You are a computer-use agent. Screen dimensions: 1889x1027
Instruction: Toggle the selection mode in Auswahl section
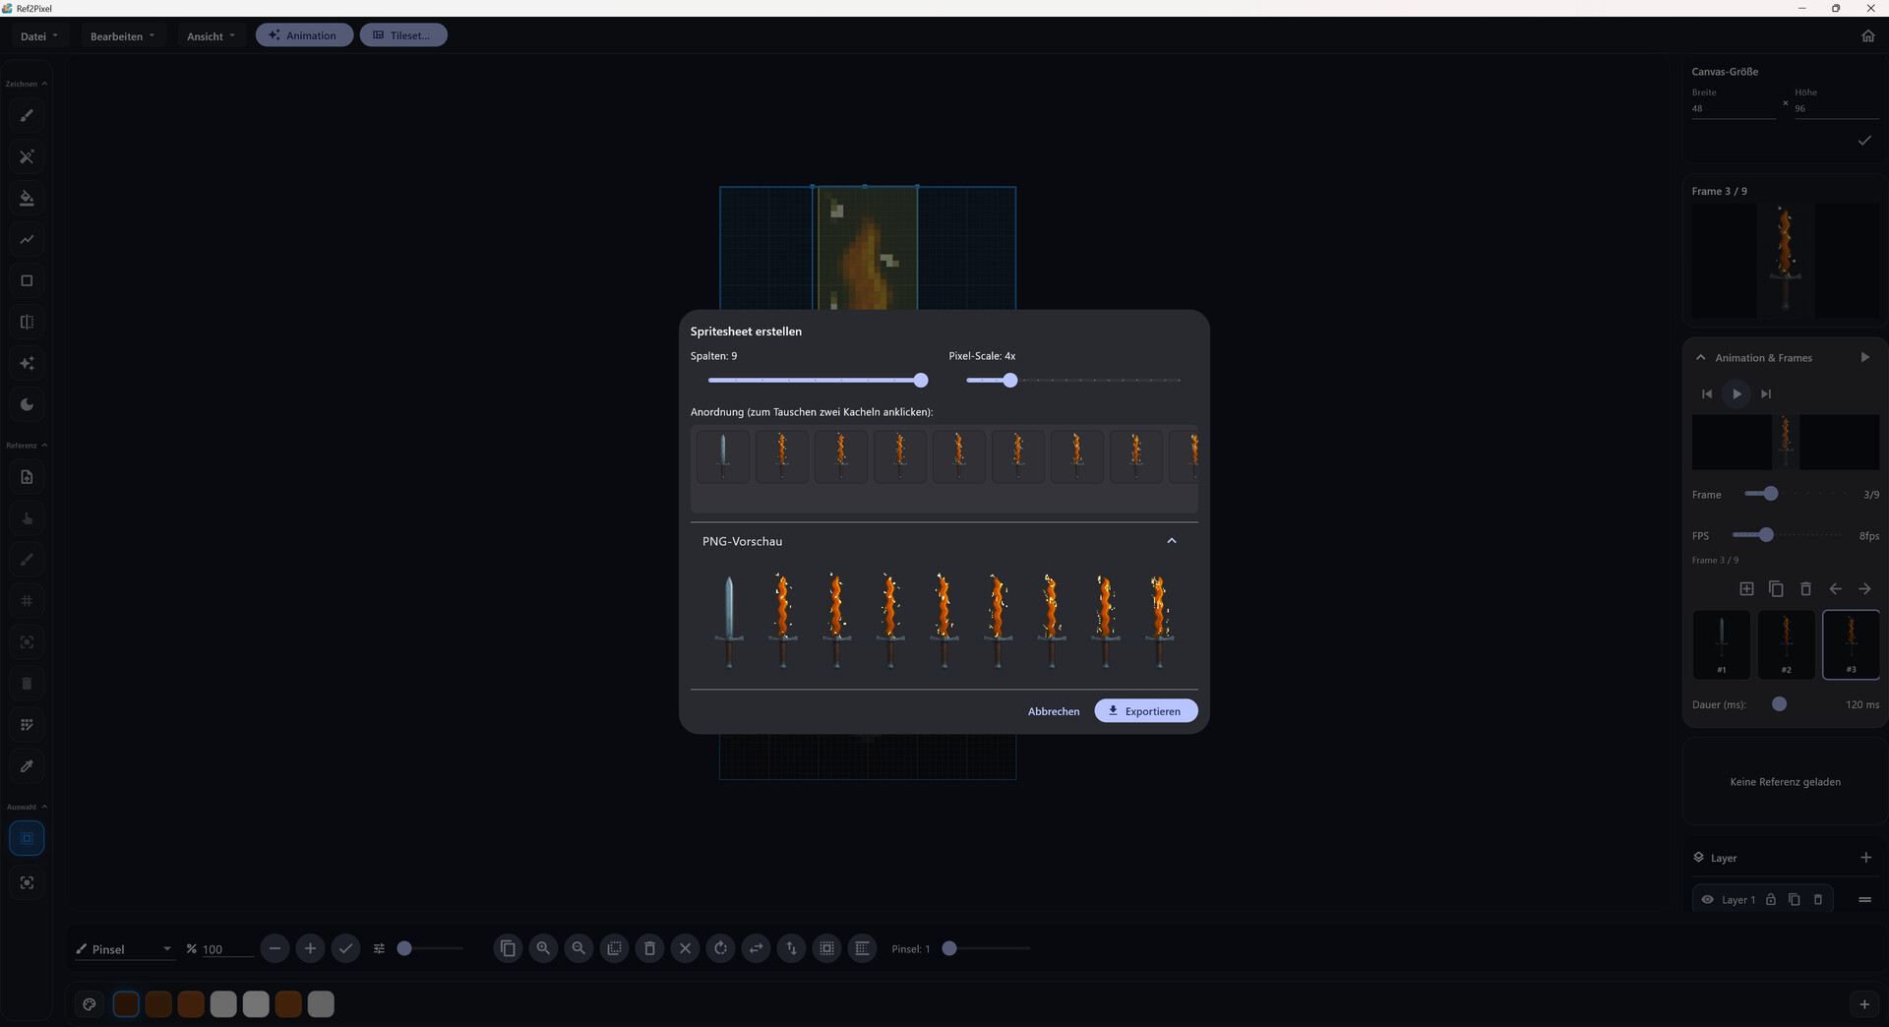pyautogui.click(x=27, y=838)
